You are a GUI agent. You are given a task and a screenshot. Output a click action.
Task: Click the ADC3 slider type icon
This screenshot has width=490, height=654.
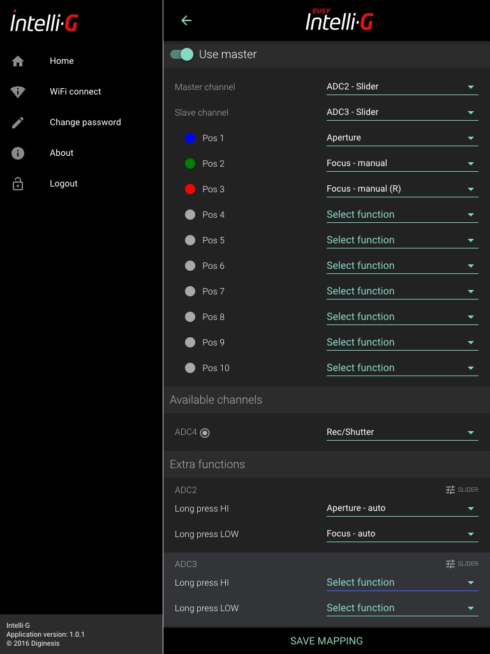pos(450,564)
